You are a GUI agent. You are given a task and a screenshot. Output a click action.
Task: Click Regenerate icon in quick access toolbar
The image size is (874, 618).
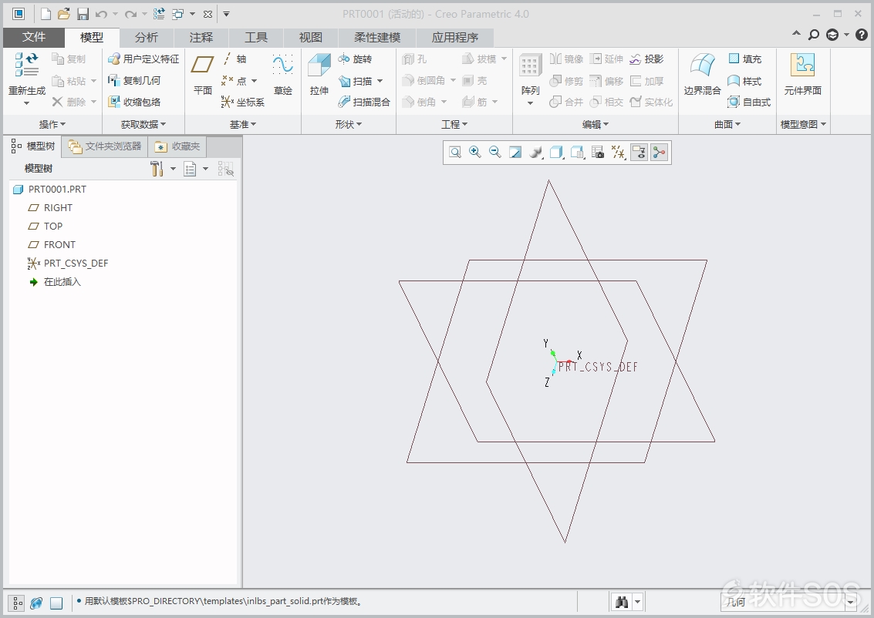[159, 14]
